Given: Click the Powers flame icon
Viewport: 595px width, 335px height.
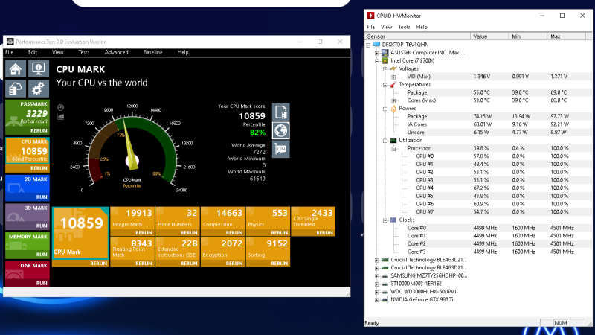Looking at the screenshot, I should click(x=393, y=108).
